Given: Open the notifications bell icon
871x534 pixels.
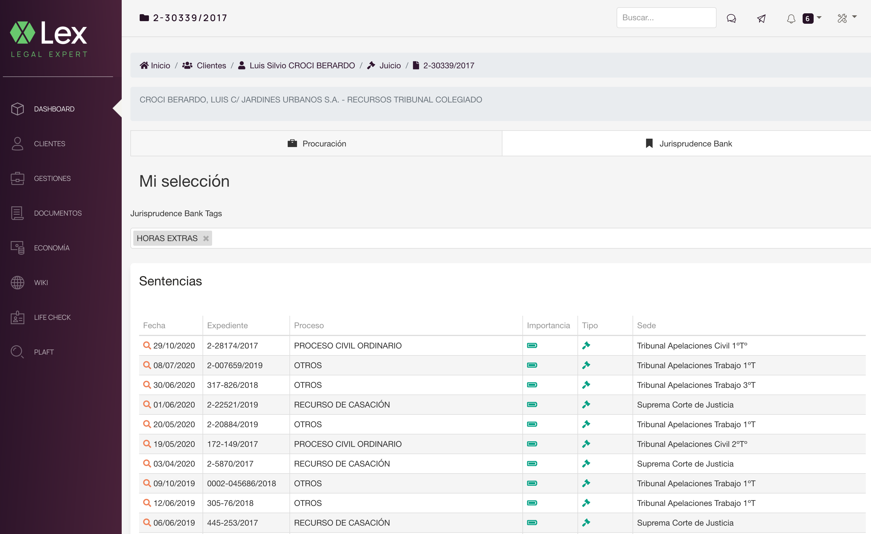Looking at the screenshot, I should [791, 18].
